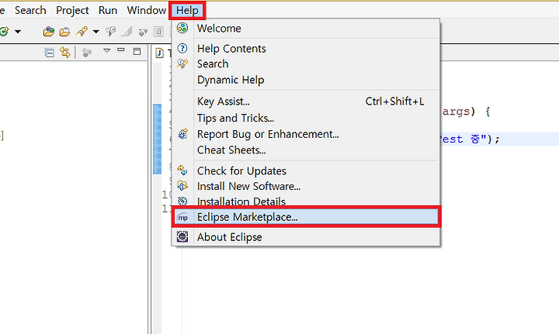The height and width of the screenshot is (334, 559).
Task: Open the Search flashlight dropdown arrow
Action: coord(96,32)
